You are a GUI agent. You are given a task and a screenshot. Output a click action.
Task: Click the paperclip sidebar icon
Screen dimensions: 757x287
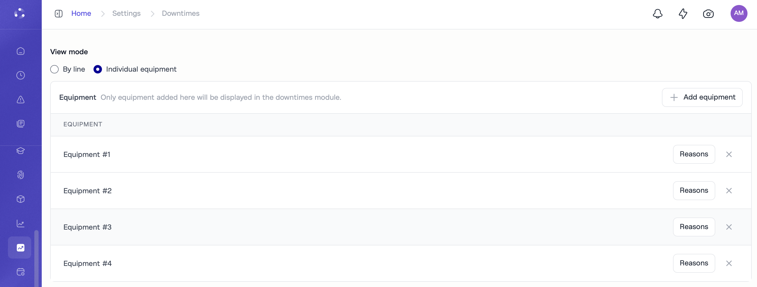coord(21,175)
